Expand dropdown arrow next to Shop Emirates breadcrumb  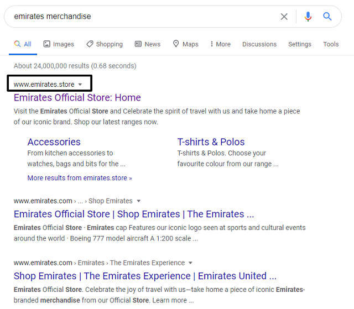(x=139, y=201)
